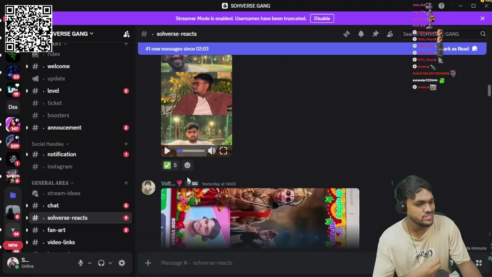This screenshot has width=492, height=277.
Task: Create channel in GENERAL AREA category
Action: (126, 183)
